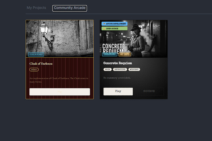This screenshot has height=141, width=212.
Task: Select the Community Arcade tab
Action: coord(69,8)
